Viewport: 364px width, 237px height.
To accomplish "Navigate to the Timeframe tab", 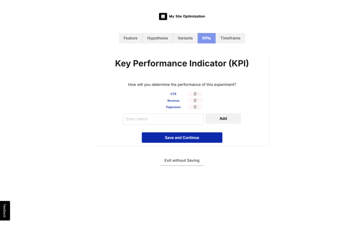I will pyautogui.click(x=230, y=38).
